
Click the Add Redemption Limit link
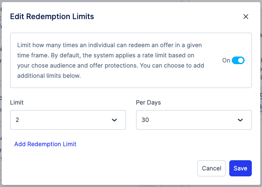[x=45, y=144]
